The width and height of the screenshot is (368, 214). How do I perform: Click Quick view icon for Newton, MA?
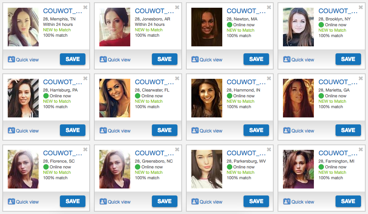point(195,59)
